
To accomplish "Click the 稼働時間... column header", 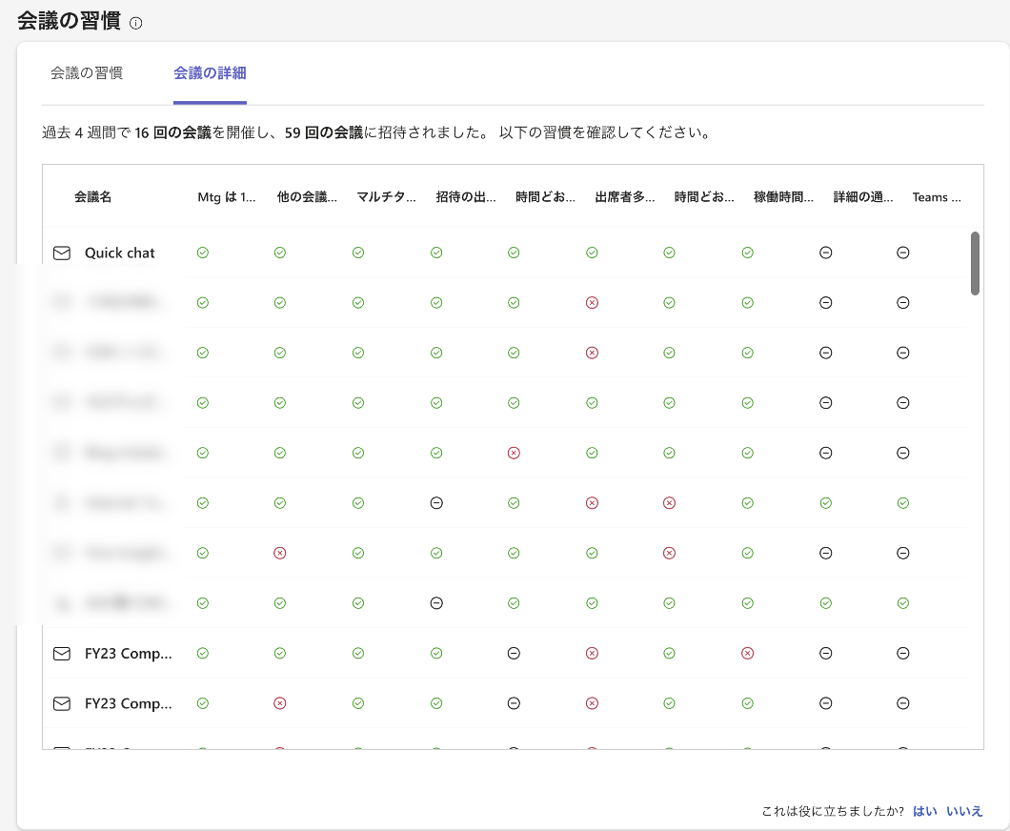I will (784, 197).
